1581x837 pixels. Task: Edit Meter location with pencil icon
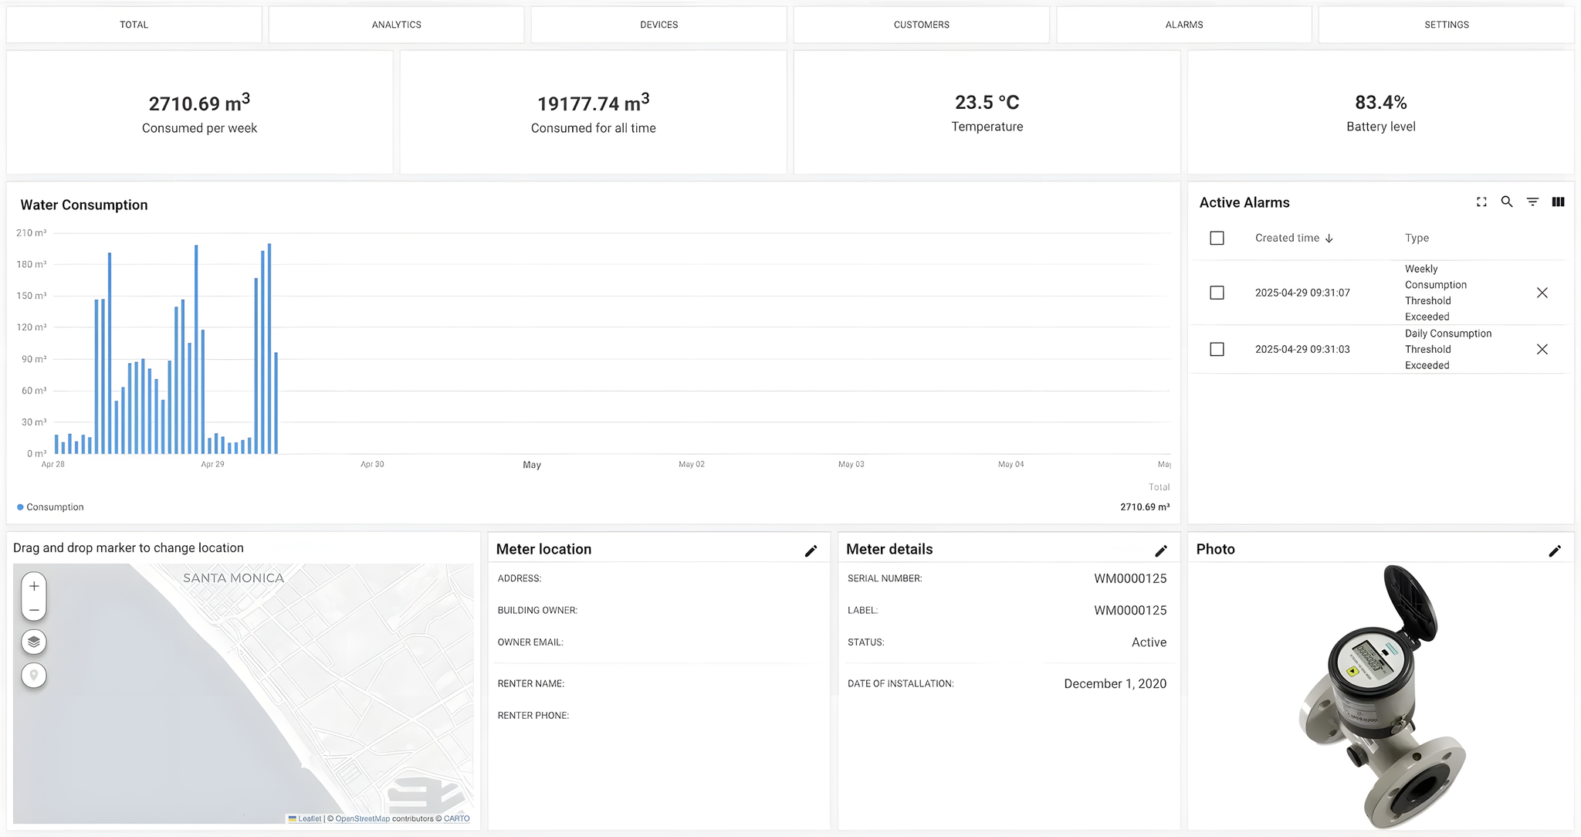pyautogui.click(x=811, y=551)
